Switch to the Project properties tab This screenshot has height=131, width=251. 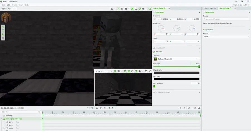pyautogui.click(x=209, y=8)
